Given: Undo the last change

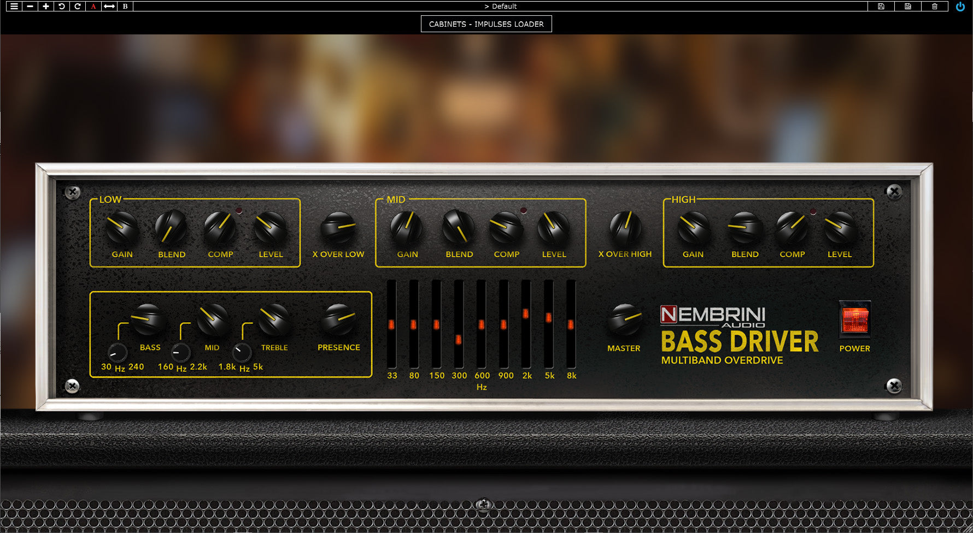Looking at the screenshot, I should click(x=61, y=6).
